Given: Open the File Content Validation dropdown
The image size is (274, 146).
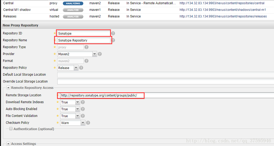Looking at the screenshot, I should click(78, 116).
